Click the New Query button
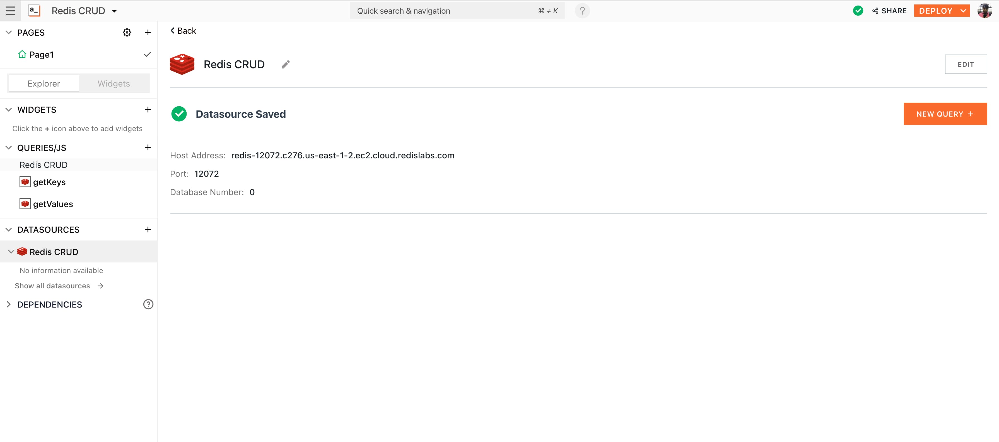The height and width of the screenshot is (442, 999). [945, 114]
